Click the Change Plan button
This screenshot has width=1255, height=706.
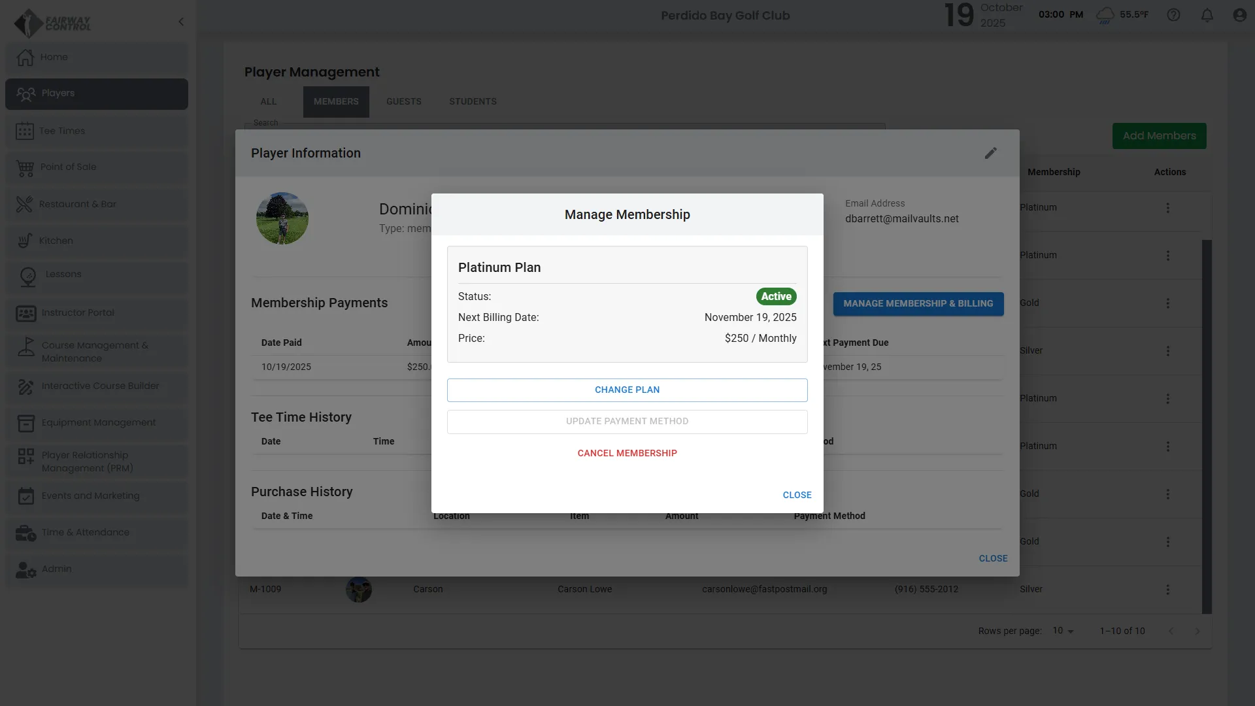(627, 390)
